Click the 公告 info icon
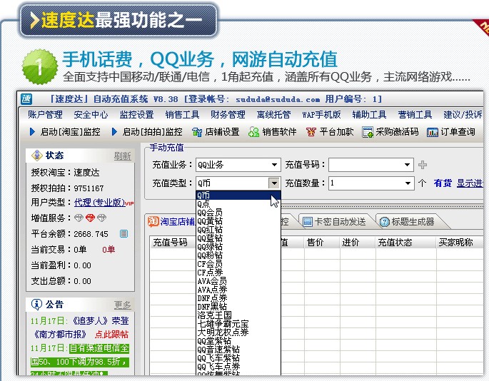 pyautogui.click(x=36, y=304)
